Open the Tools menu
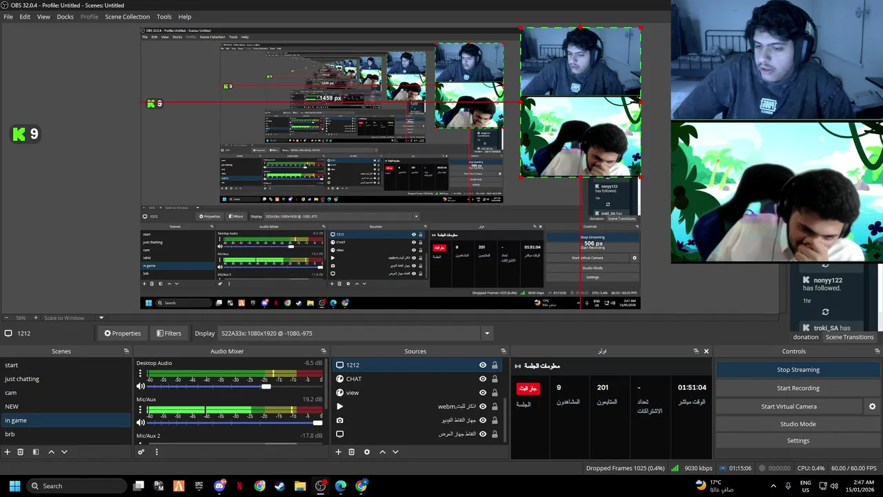 (x=164, y=17)
